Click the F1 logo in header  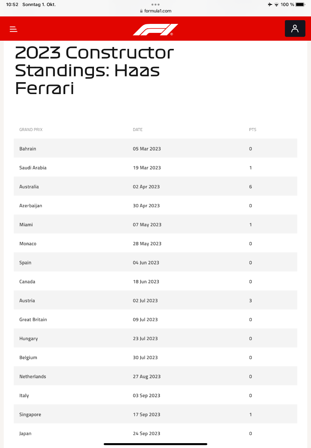click(x=155, y=29)
